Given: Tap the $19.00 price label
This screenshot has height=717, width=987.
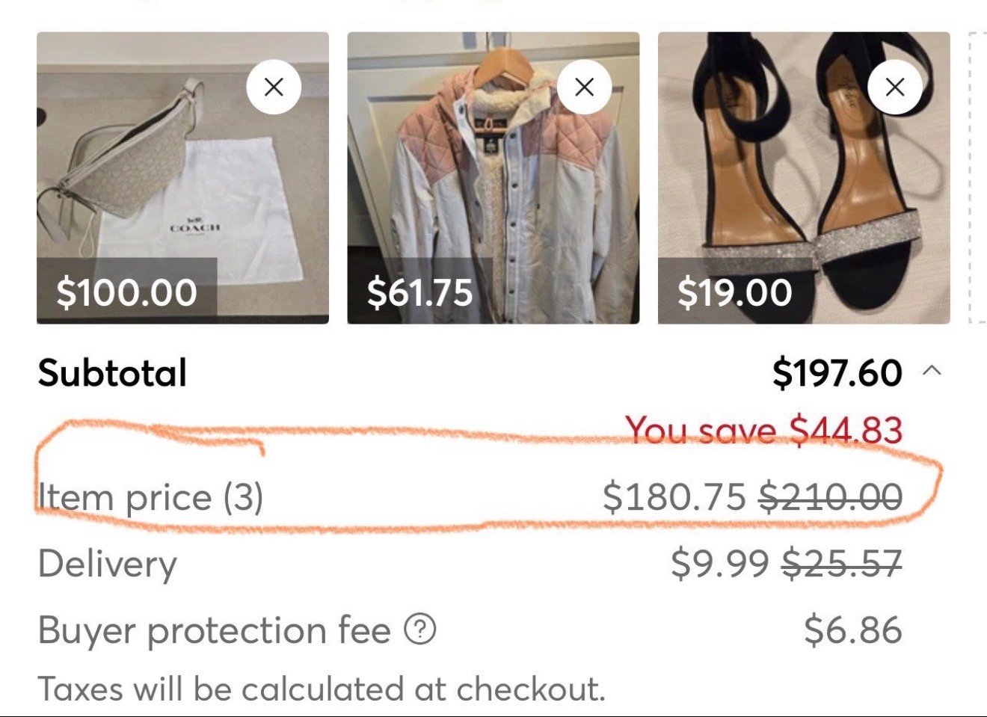Looking at the screenshot, I should pyautogui.click(x=734, y=292).
